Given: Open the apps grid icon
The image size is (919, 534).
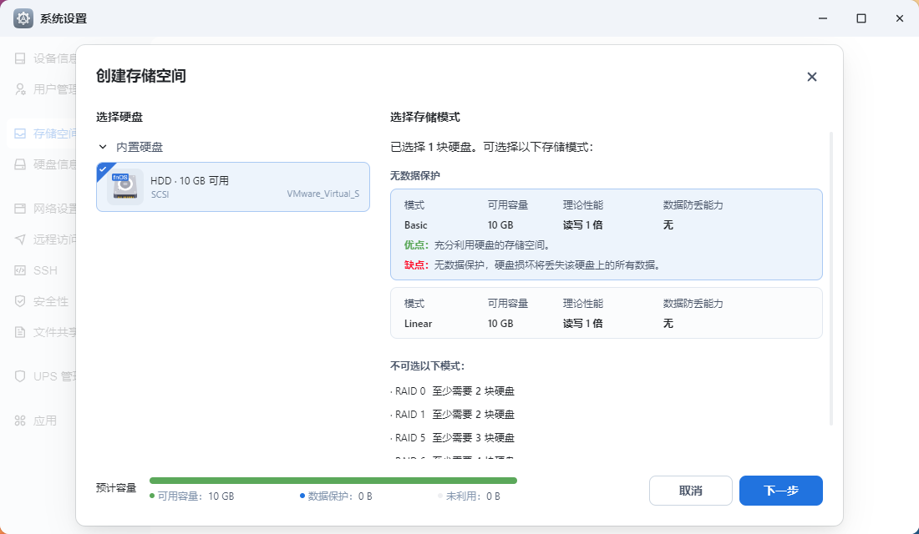Looking at the screenshot, I should click(x=20, y=421).
